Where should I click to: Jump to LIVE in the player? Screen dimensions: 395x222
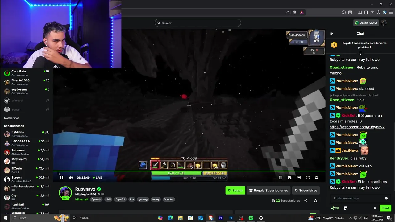pos(98,178)
